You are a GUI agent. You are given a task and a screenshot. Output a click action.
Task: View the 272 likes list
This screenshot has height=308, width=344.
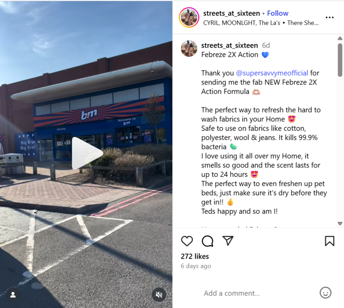195,256
